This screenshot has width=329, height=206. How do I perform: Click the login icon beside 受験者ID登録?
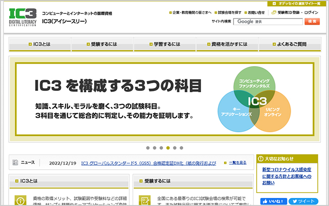tap(273, 13)
